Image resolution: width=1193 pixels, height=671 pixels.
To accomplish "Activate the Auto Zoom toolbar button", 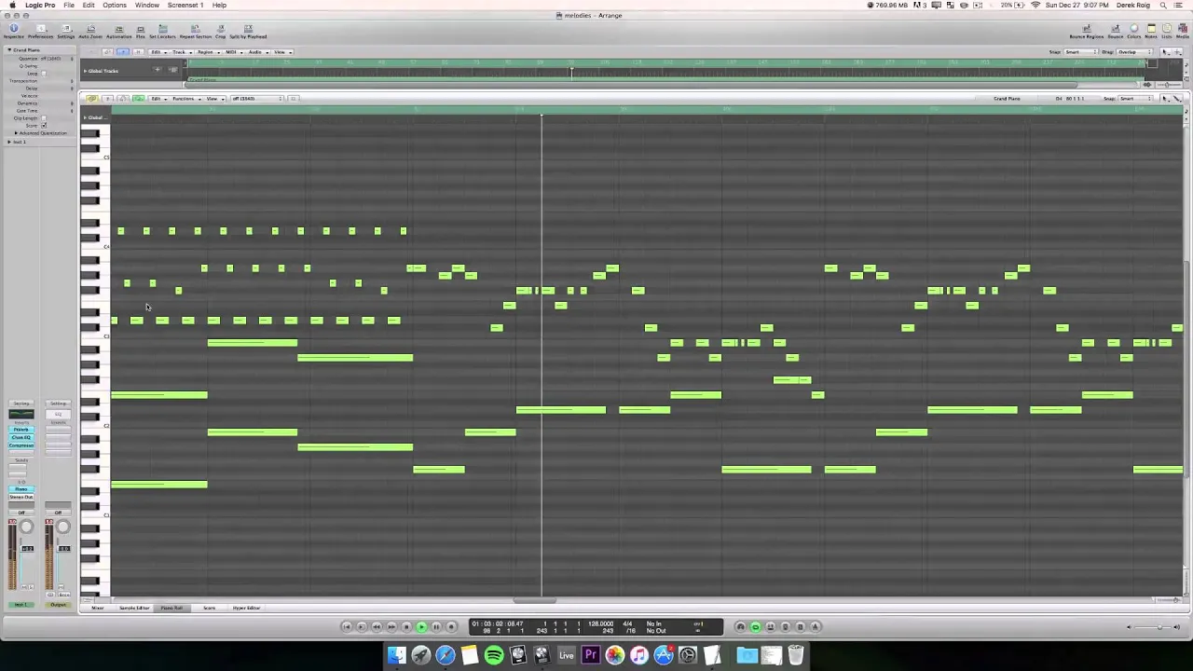I will [x=90, y=32].
